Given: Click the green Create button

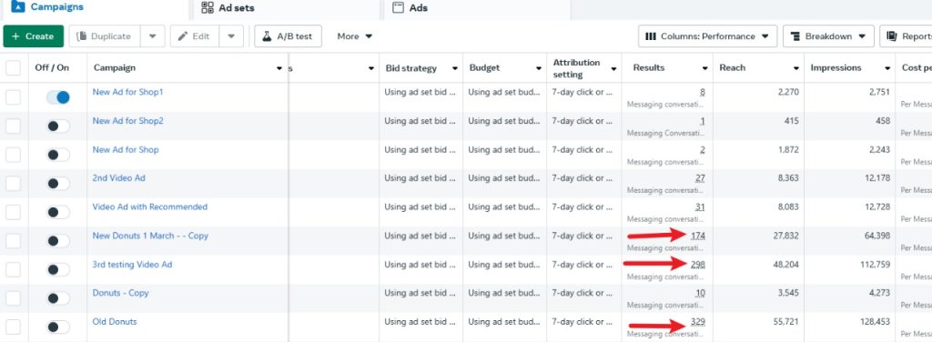Looking at the screenshot, I should [34, 36].
